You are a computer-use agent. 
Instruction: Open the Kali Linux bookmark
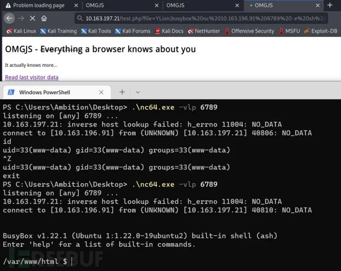(x=21, y=31)
